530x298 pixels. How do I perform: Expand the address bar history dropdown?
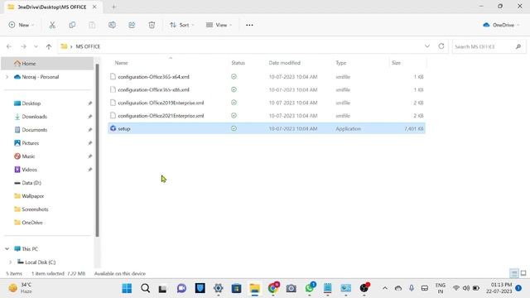[x=427, y=46]
